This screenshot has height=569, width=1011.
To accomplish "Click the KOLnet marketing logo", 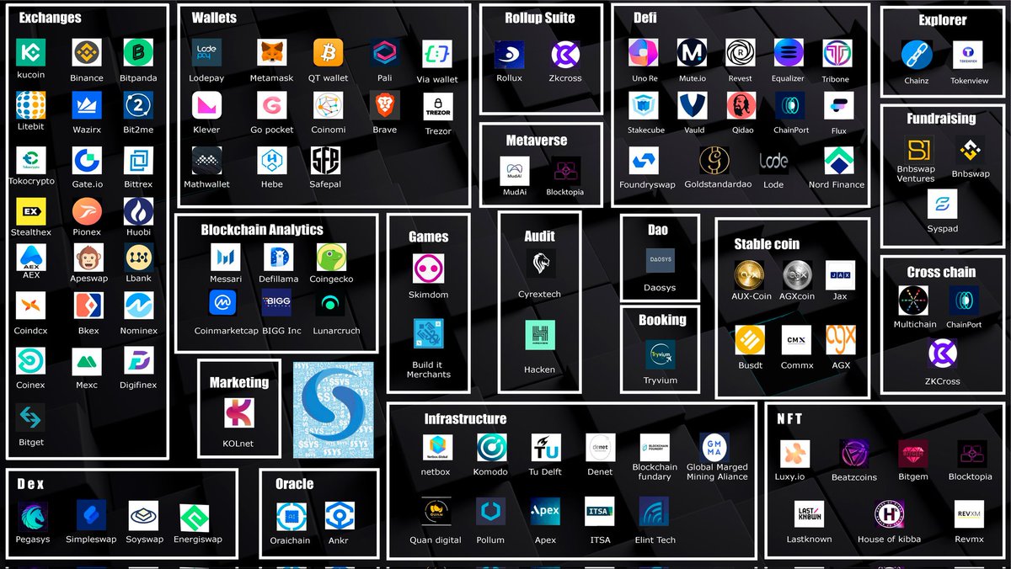I will 239,413.
